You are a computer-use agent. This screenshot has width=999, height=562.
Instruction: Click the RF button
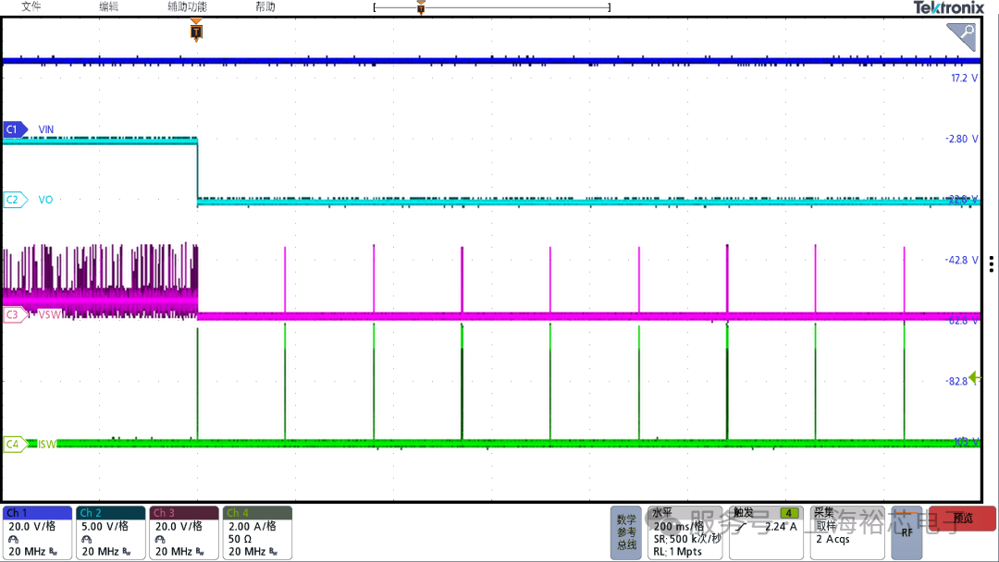point(906,532)
